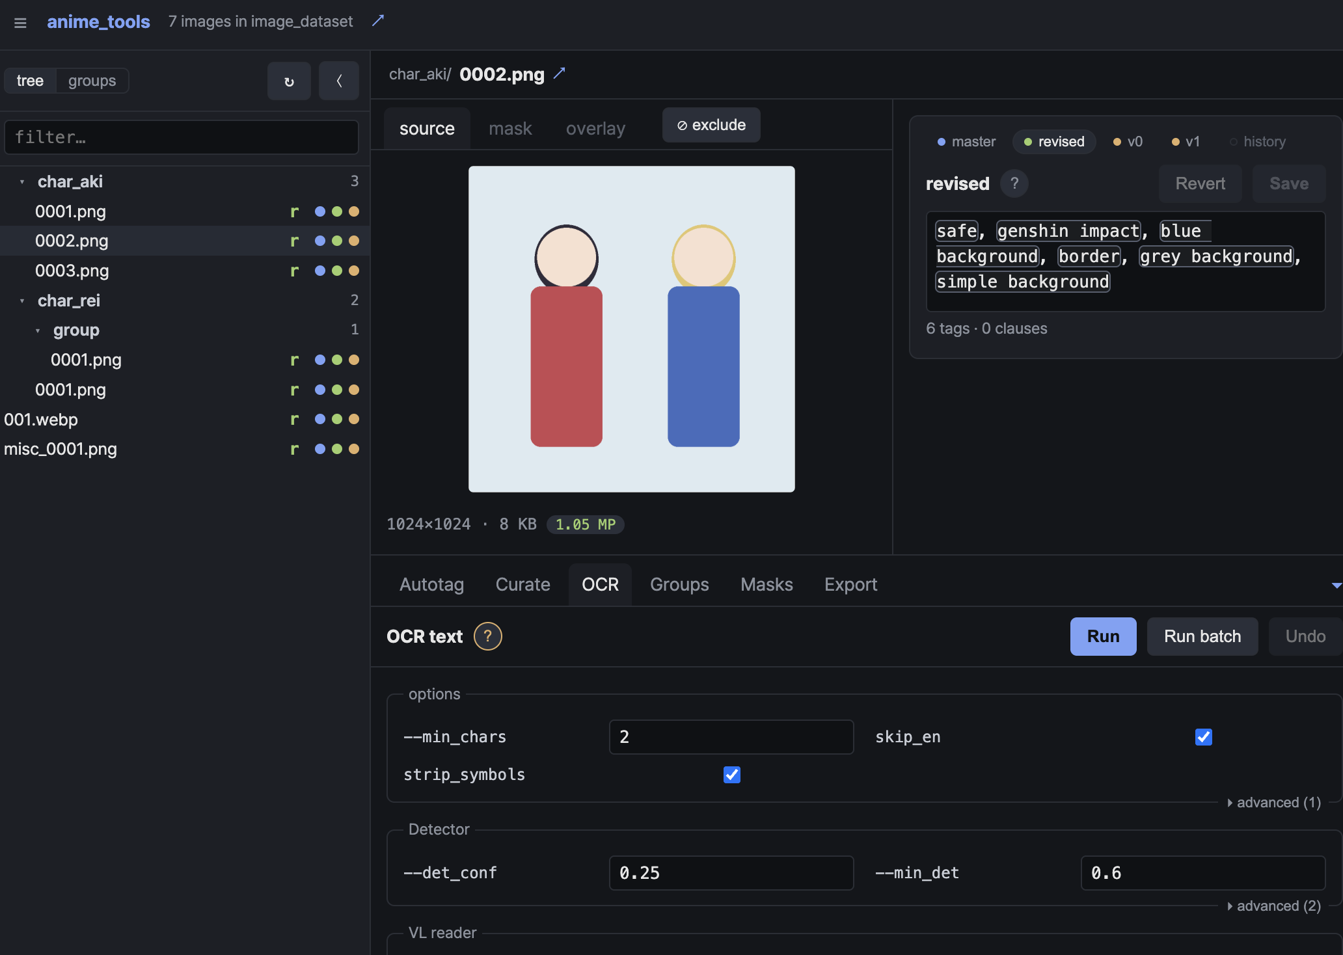Select the v0 caption version

click(1128, 142)
